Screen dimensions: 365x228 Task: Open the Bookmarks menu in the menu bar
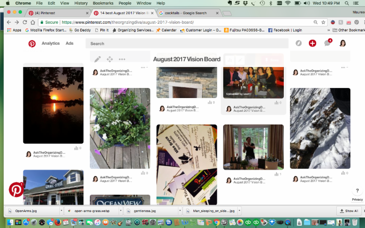[103, 3]
